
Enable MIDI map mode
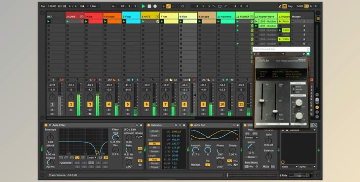pos(300,6)
